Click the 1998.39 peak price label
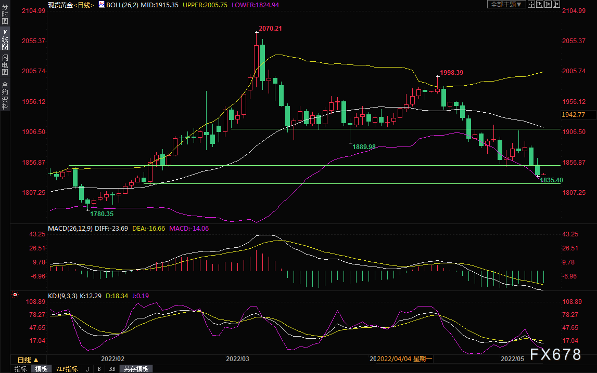 click(452, 73)
